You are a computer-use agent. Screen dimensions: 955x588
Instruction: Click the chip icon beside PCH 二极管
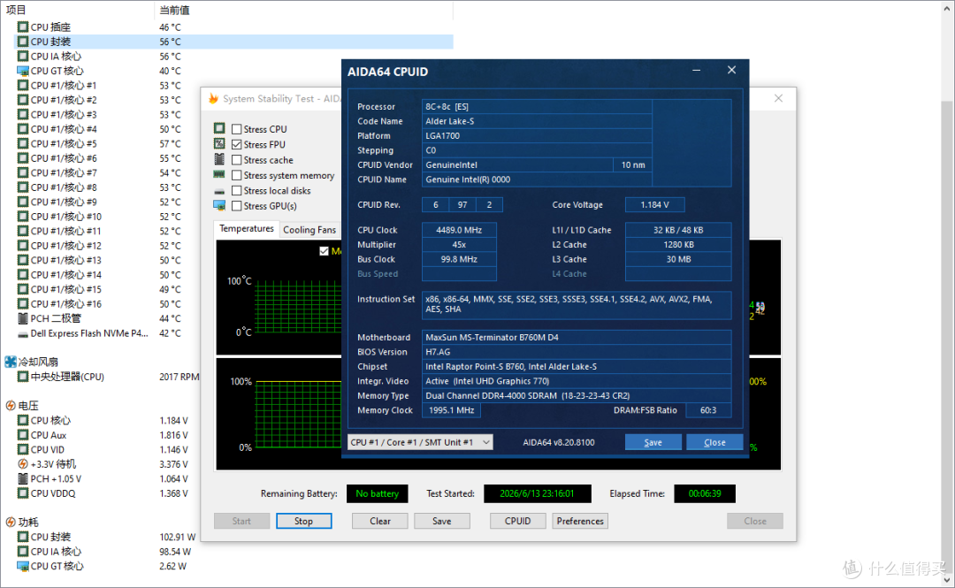click(22, 318)
